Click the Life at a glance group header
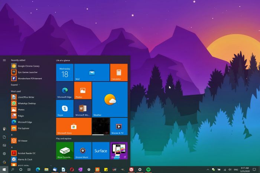The image size is (260, 173). pyautogui.click(x=63, y=60)
